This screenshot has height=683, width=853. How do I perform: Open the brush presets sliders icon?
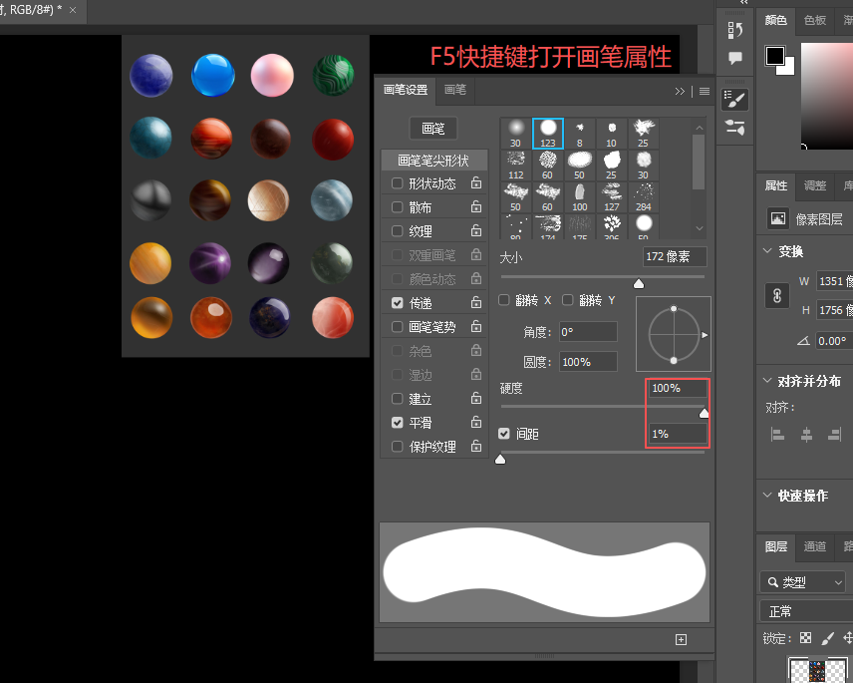[735, 128]
